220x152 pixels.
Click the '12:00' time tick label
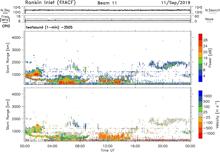tap(108, 146)
